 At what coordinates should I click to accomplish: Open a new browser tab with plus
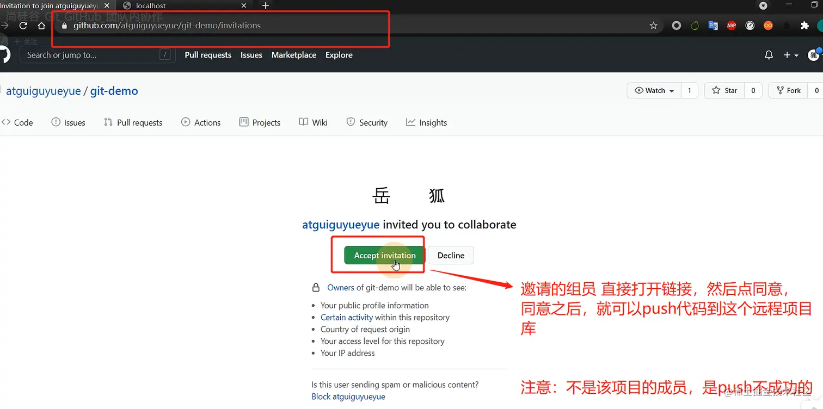click(266, 5)
